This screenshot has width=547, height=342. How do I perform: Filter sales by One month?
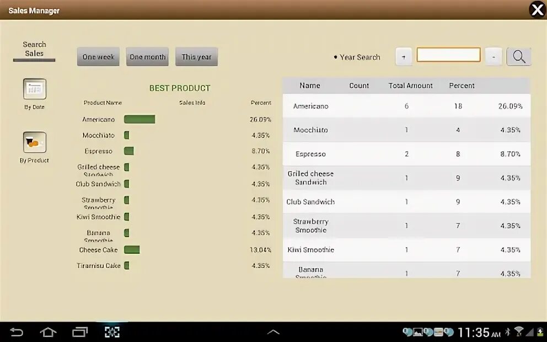tap(147, 56)
